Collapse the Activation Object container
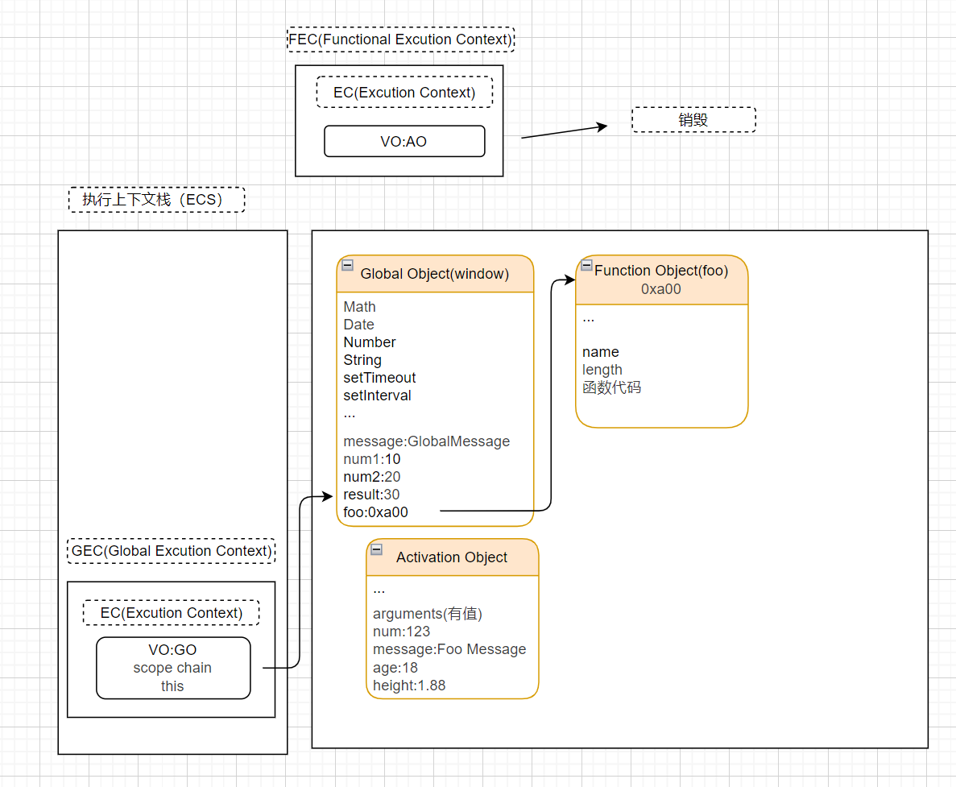 click(x=377, y=549)
